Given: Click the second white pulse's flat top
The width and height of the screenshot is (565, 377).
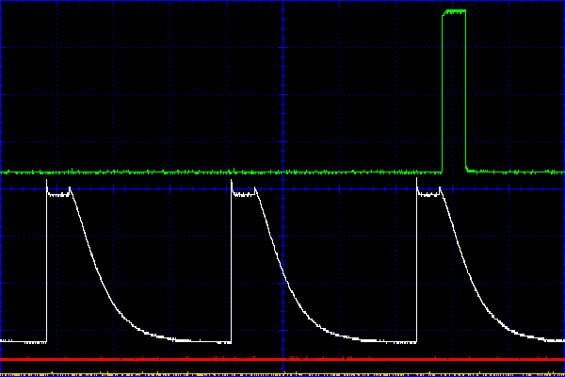Looking at the screenshot, I should tap(243, 195).
